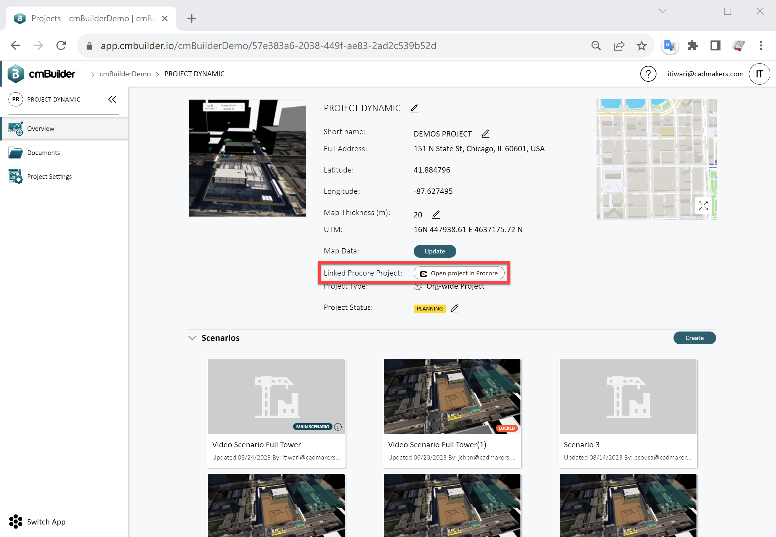Open the help question mark icon

point(648,74)
